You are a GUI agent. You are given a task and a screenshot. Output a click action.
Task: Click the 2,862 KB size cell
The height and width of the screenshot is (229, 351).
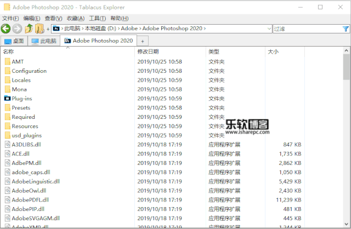[290, 163]
